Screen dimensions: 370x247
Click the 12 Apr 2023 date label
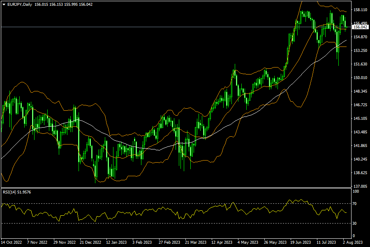(222, 242)
